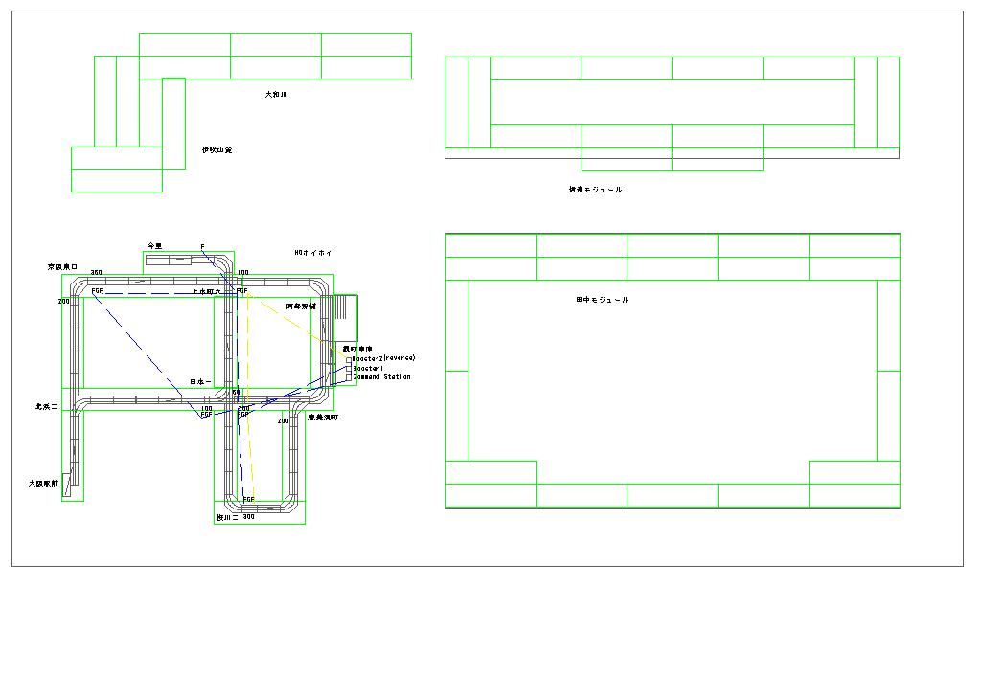Click the FGF label beside 上本町六

[242, 291]
